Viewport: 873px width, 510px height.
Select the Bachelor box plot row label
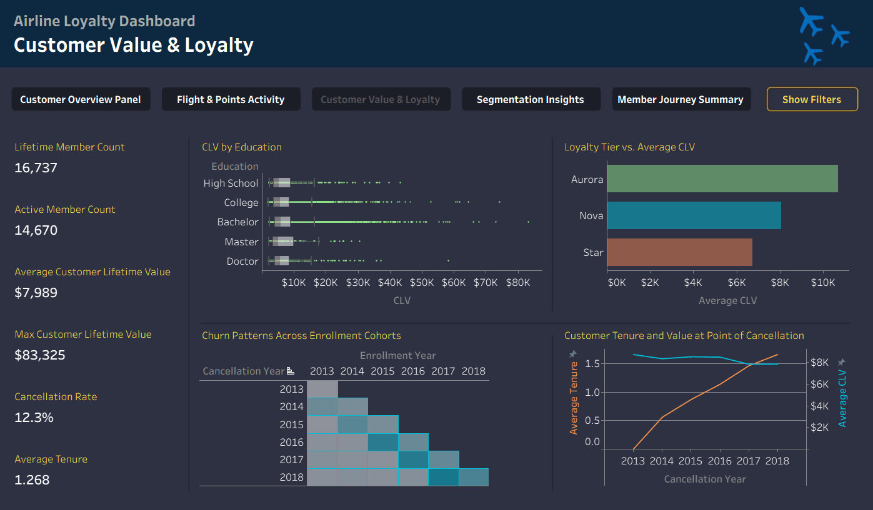pyautogui.click(x=237, y=222)
